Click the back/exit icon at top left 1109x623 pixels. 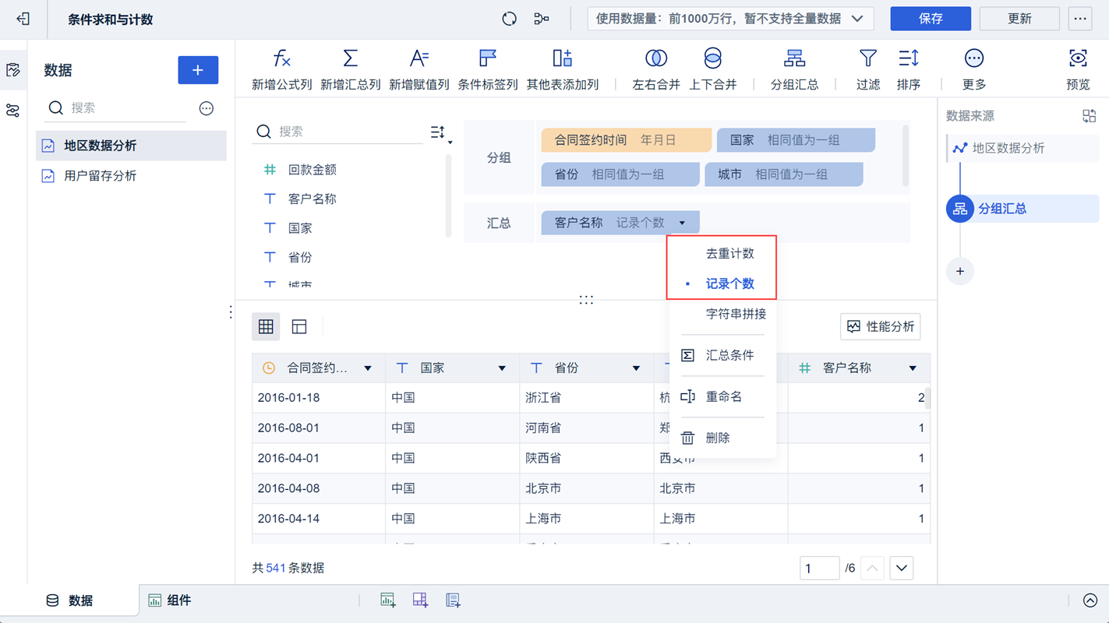(x=23, y=19)
